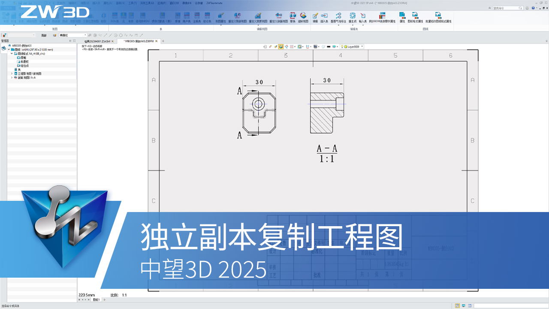Image resolution: width=549 pixels, height=309 pixels.
Task: Click the 30 dimension on section view
Action: click(x=327, y=80)
